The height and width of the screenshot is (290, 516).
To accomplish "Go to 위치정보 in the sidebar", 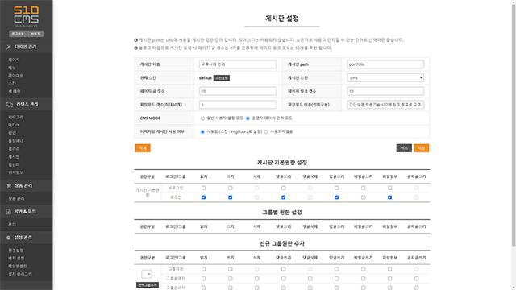I will (x=16, y=172).
